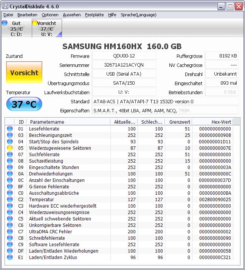Sort by the Aktuelle... column header
Image resolution: width=245 pixels, height=270 pixels.
click(124, 122)
